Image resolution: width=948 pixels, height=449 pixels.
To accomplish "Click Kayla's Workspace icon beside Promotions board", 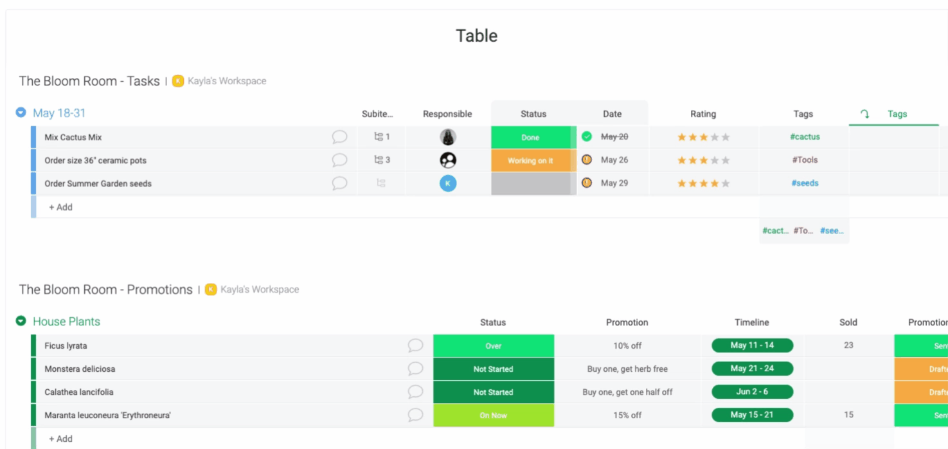I will (x=211, y=289).
